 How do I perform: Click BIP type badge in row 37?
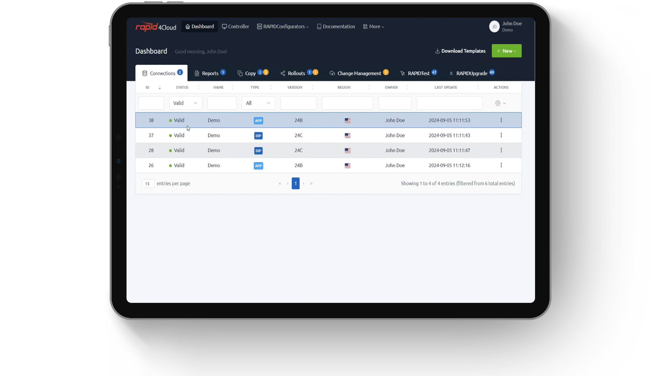pos(258,135)
